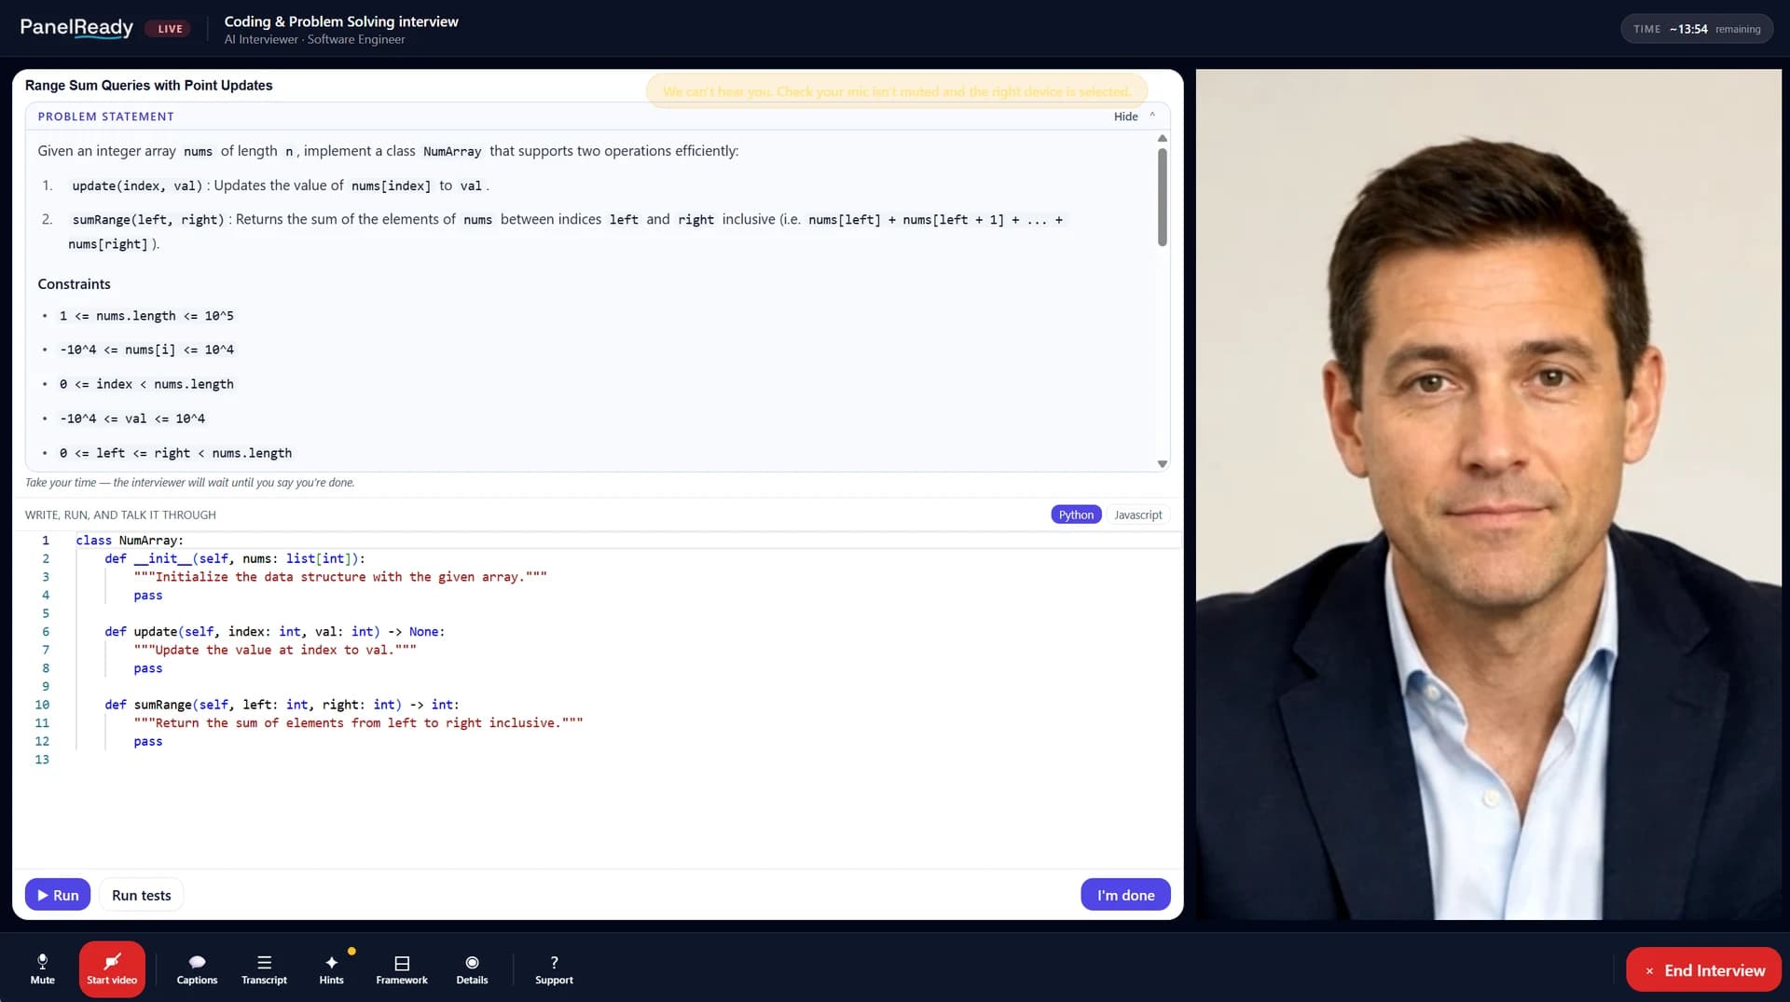Click Run tests button
The image size is (1790, 1002).
click(x=142, y=895)
